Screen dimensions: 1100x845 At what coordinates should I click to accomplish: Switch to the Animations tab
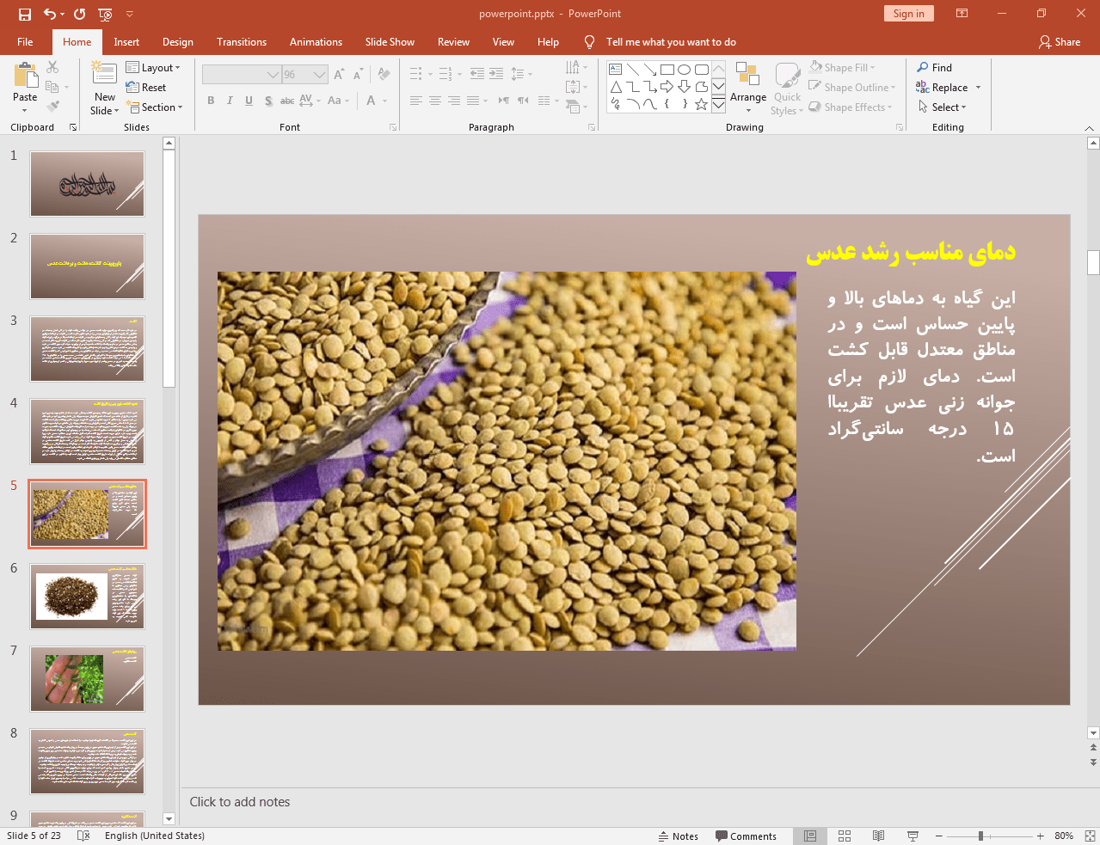316,42
